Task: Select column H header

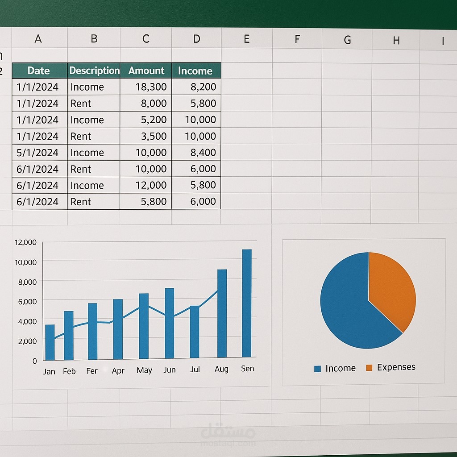Action: 396,40
